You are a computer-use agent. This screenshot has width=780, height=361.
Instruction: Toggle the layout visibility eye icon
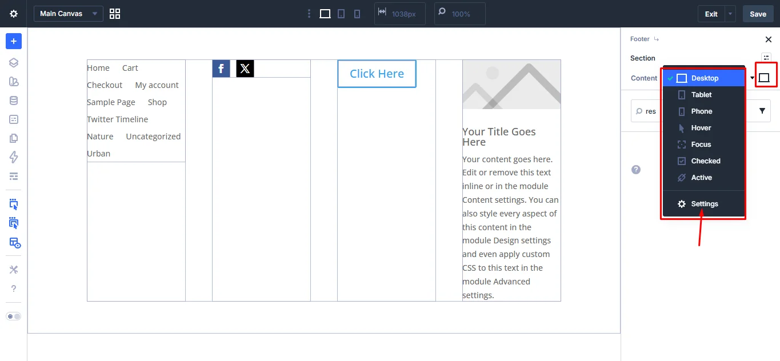(15, 243)
